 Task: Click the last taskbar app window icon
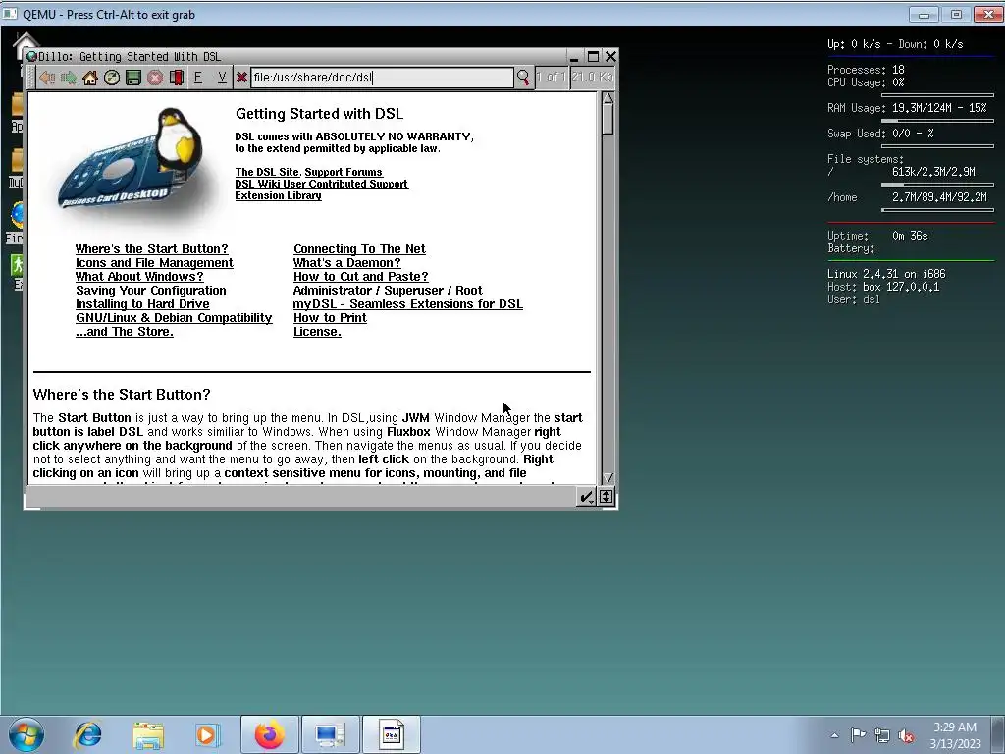[x=392, y=734]
